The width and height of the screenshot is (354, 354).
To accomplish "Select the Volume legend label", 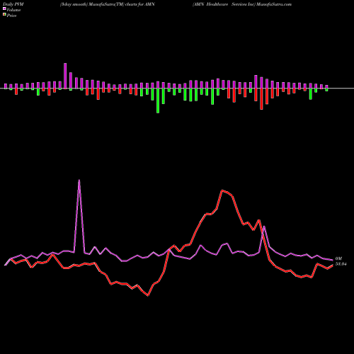I will click(13, 10).
